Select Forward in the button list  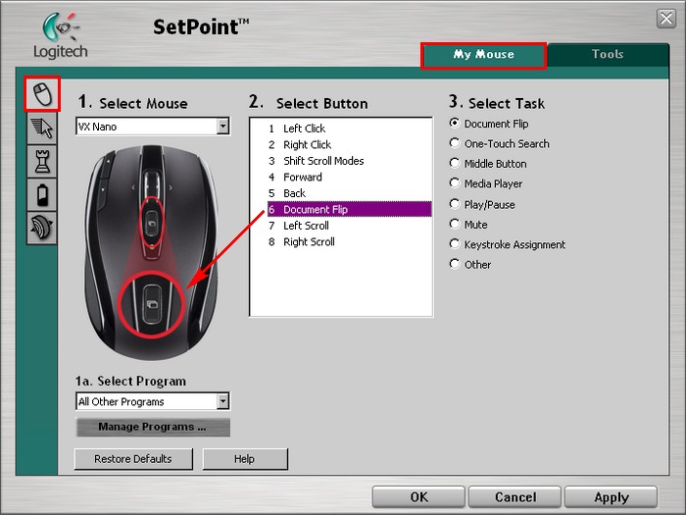click(x=349, y=177)
